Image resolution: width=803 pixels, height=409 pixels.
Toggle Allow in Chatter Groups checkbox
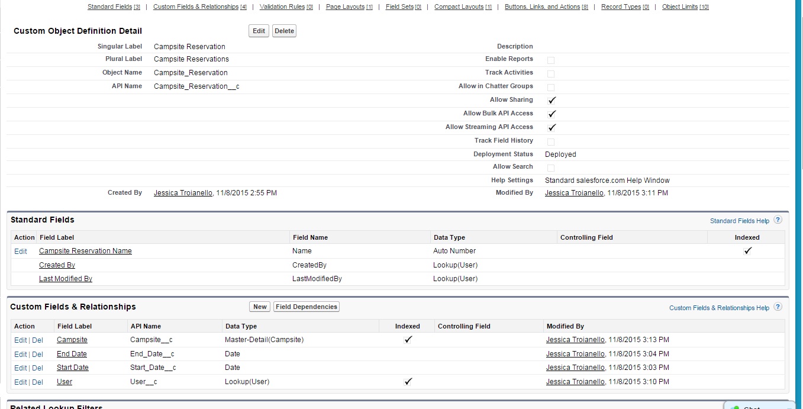tap(551, 87)
